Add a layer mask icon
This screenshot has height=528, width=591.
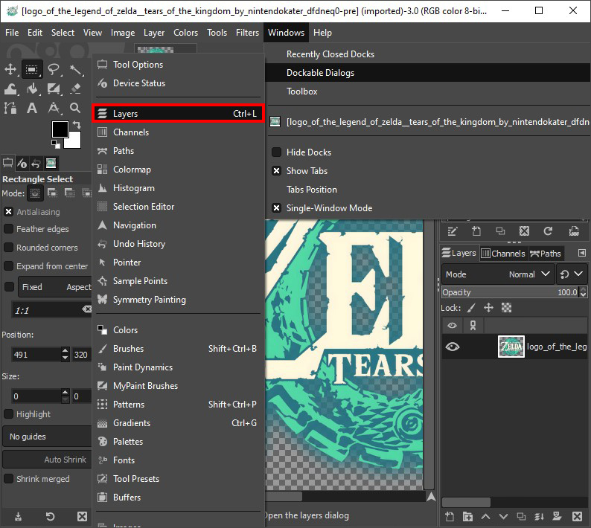[557, 516]
